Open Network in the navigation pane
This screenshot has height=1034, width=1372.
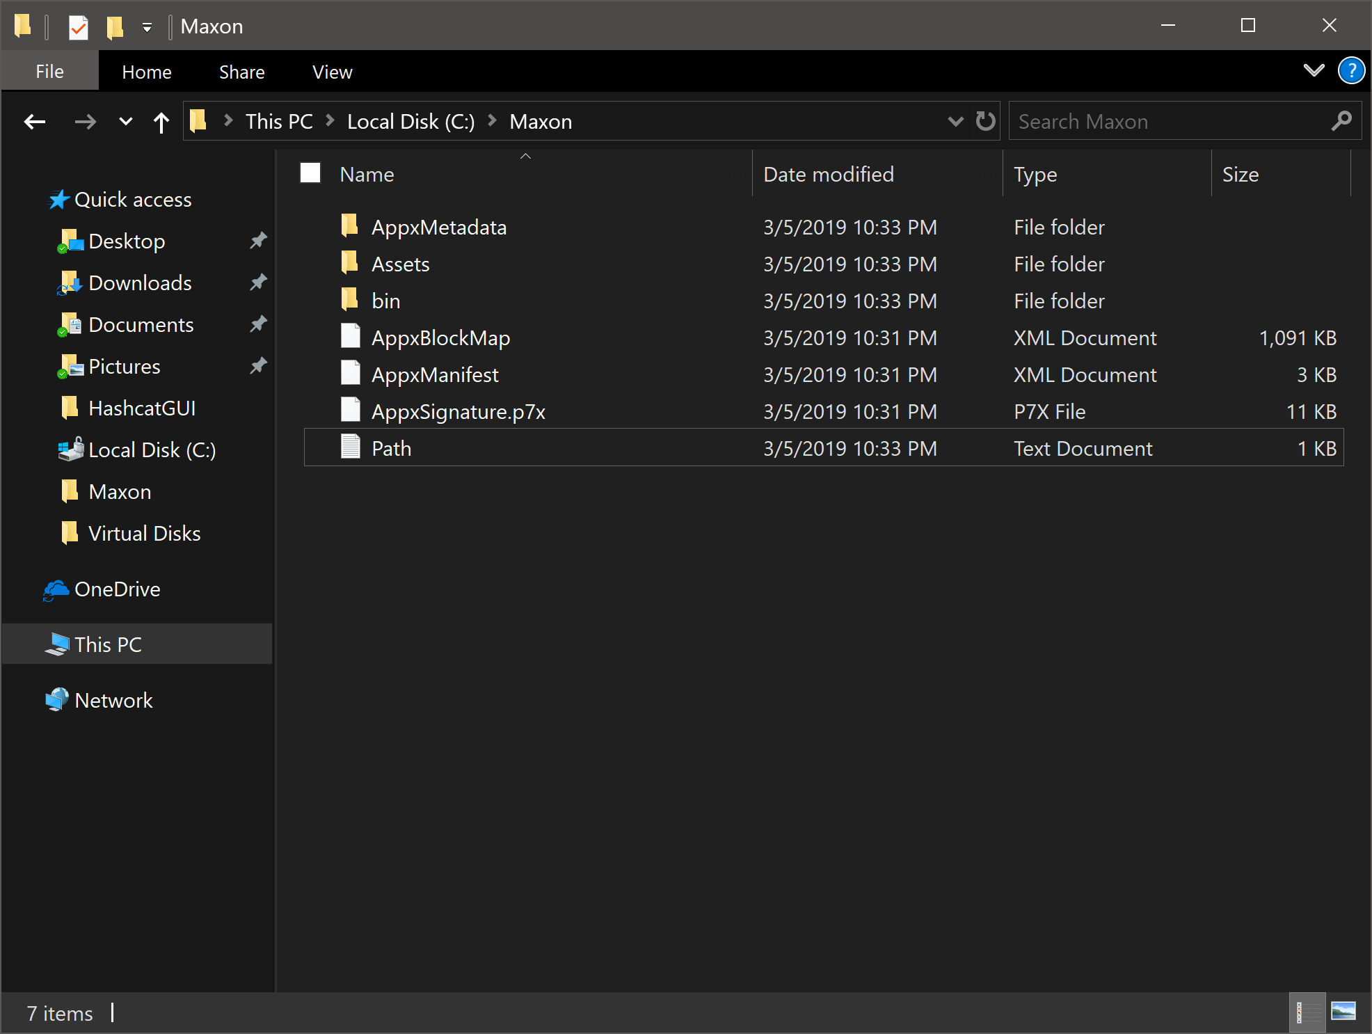click(113, 701)
